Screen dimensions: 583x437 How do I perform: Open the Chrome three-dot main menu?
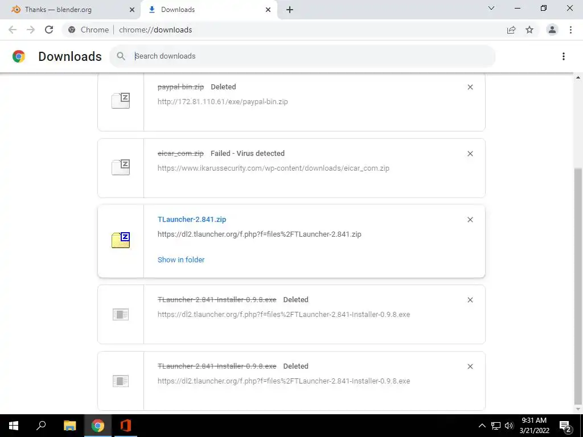point(570,30)
